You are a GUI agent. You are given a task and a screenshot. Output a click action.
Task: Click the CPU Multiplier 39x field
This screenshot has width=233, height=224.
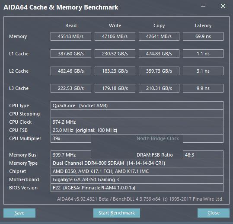coord(71,138)
